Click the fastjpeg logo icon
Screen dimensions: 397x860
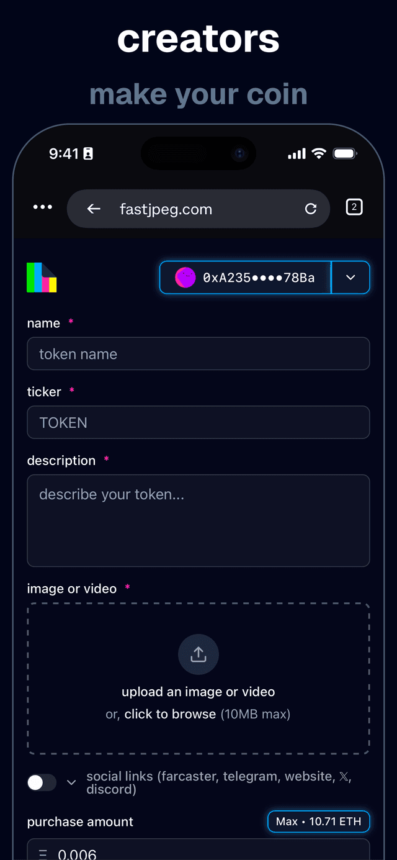[41, 278]
